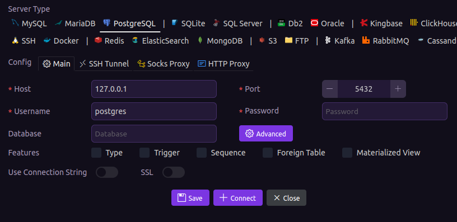457x222 pixels.
Task: Select the Redis server icon
Action: (x=98, y=40)
